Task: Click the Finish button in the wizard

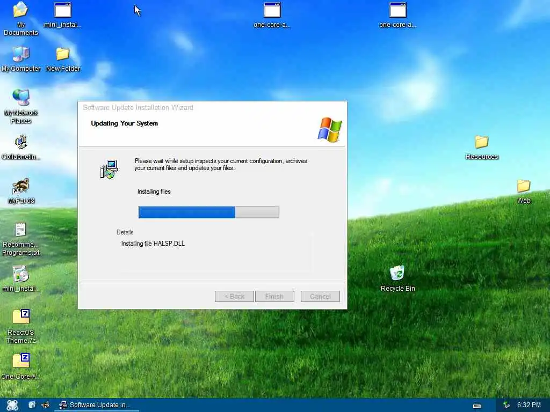Action: 274,296
